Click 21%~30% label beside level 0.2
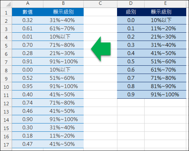The width and height of the screenshot is (189, 151). tap(165, 37)
